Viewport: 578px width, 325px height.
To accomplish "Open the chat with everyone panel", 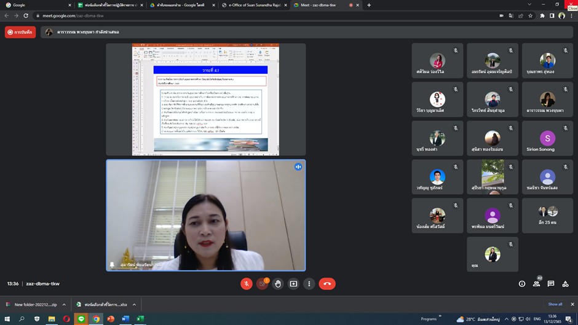I will [x=551, y=284].
